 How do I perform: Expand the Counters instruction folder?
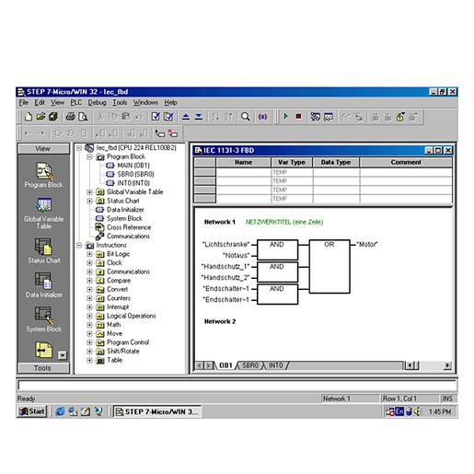(89, 298)
